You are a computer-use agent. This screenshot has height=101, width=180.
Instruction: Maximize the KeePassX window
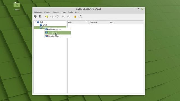tap(138, 9)
